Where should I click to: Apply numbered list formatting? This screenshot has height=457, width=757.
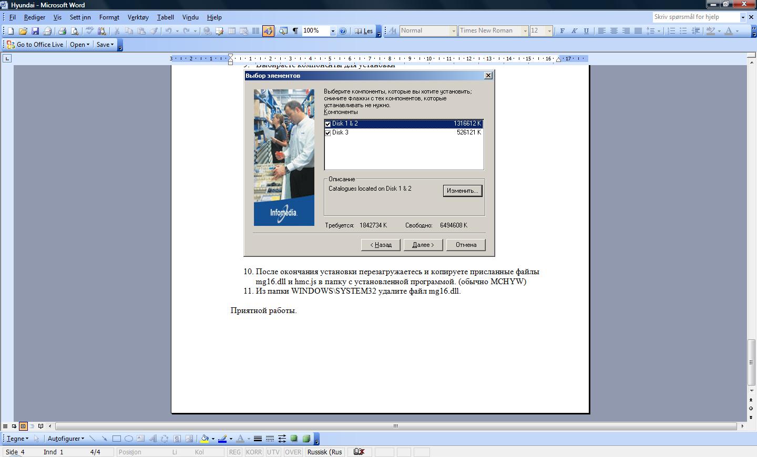click(x=671, y=31)
